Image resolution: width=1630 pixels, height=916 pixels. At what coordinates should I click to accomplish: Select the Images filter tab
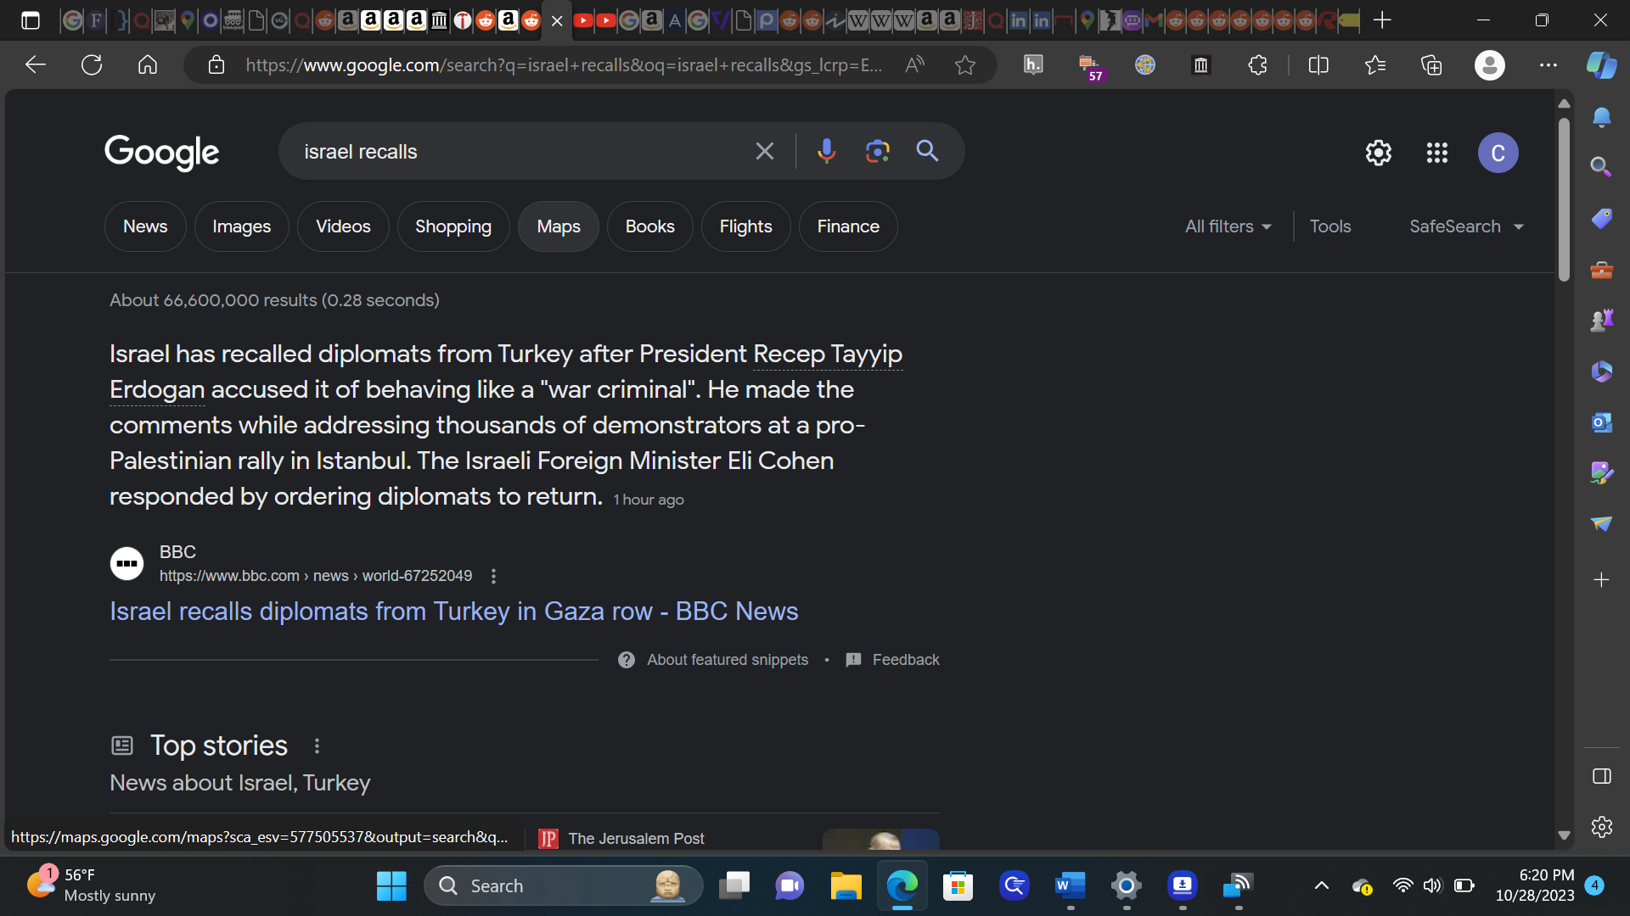(241, 226)
